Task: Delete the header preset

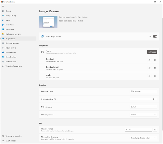Action: point(155,76)
